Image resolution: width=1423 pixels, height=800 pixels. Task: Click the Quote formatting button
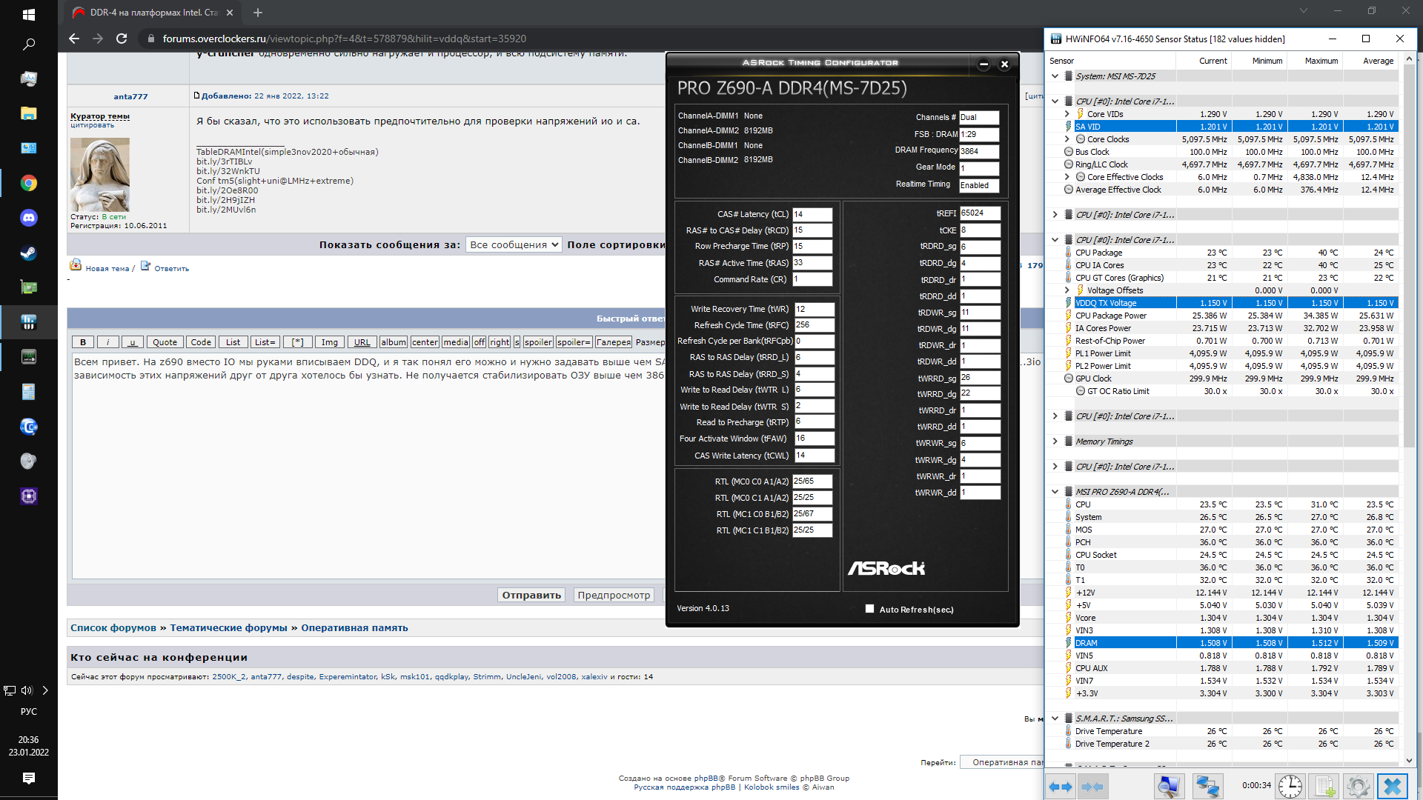click(165, 342)
